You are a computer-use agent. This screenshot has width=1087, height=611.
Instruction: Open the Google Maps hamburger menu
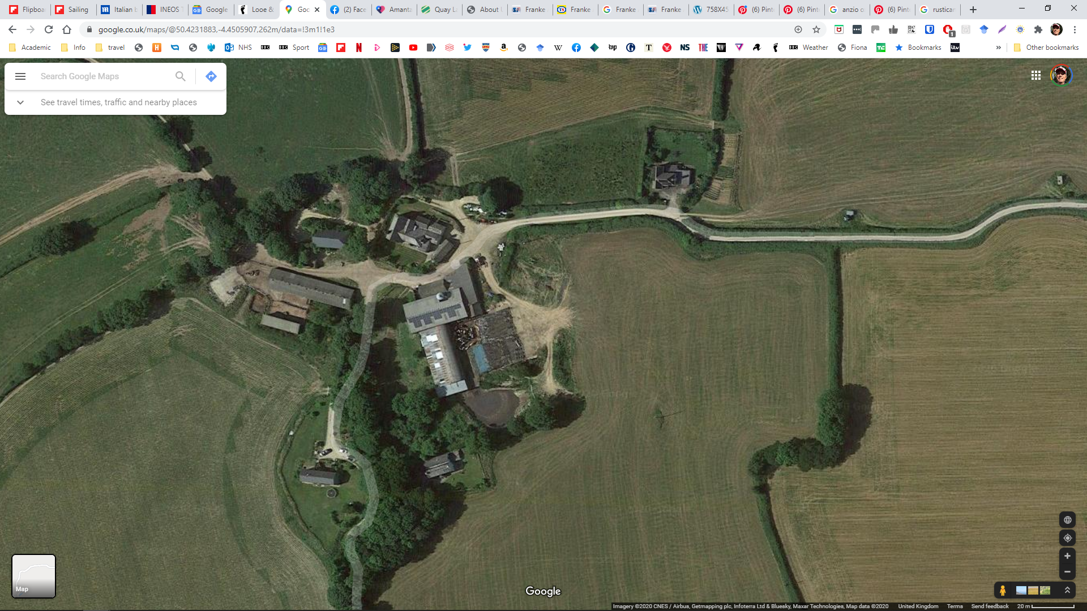tap(20, 76)
